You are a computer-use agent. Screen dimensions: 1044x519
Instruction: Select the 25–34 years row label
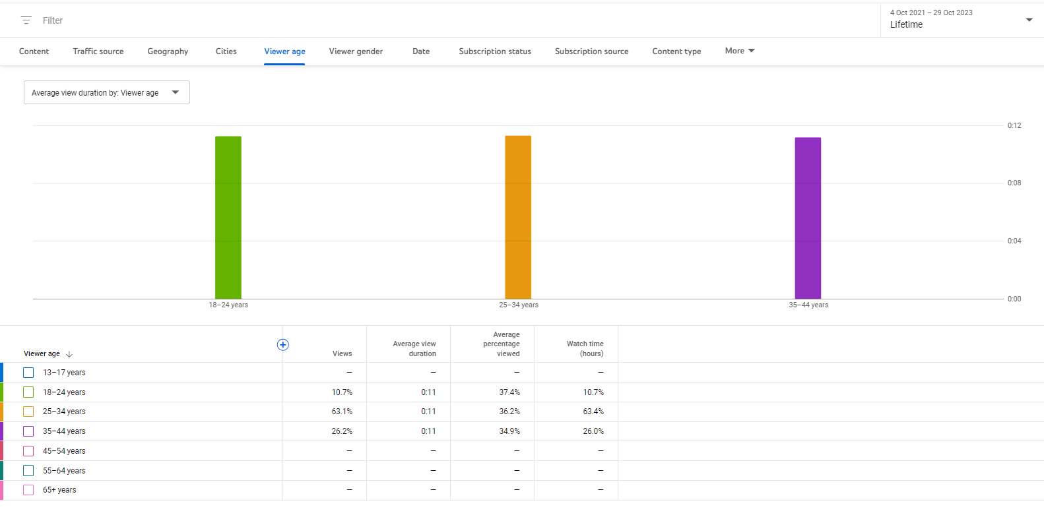click(64, 412)
